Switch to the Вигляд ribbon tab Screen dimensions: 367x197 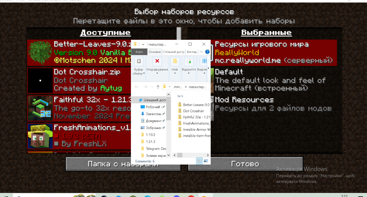[192, 52]
